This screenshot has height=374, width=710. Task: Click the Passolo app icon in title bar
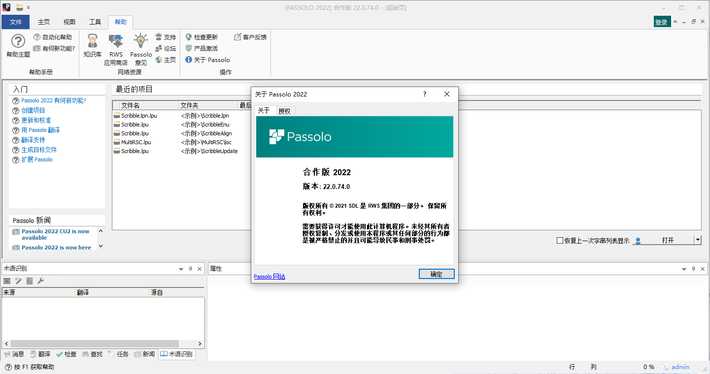click(x=6, y=7)
